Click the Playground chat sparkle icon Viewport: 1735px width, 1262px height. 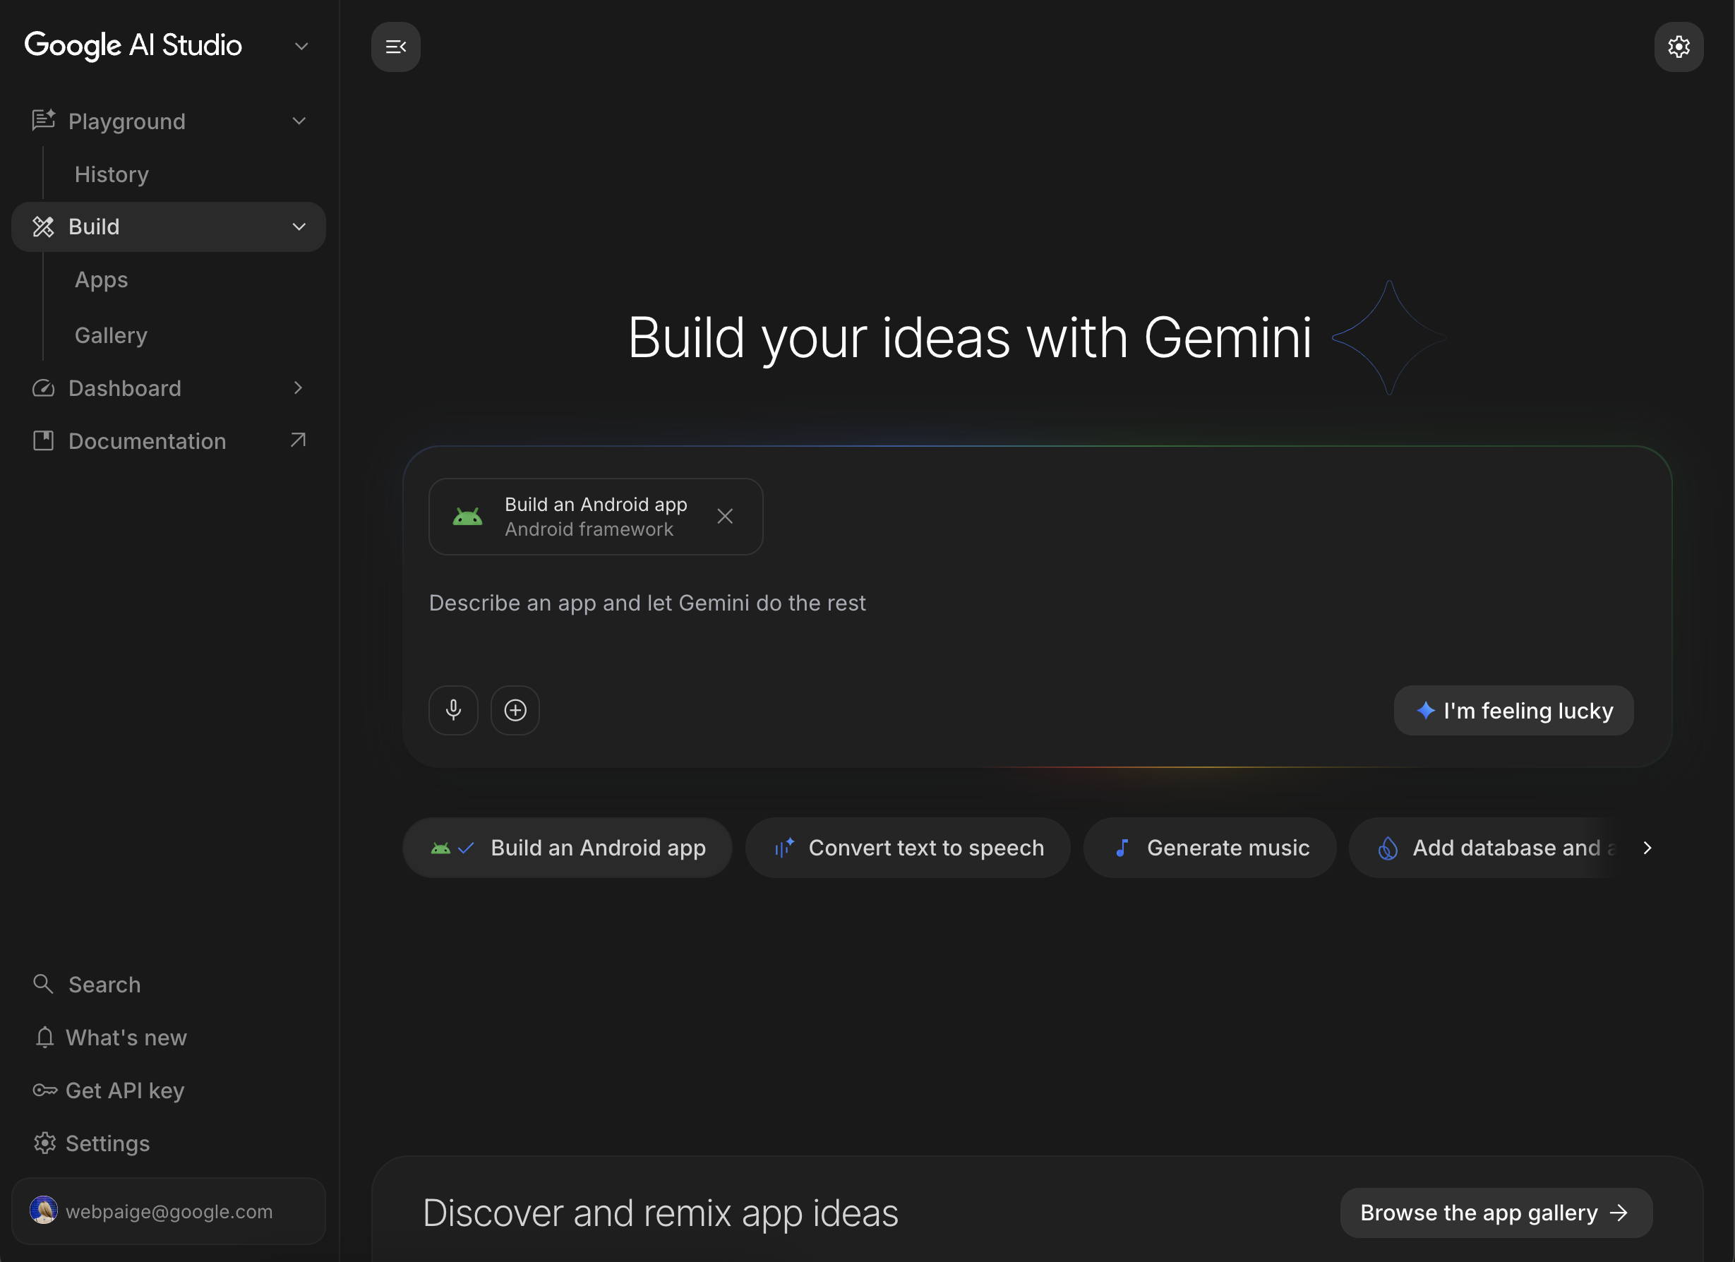click(44, 121)
